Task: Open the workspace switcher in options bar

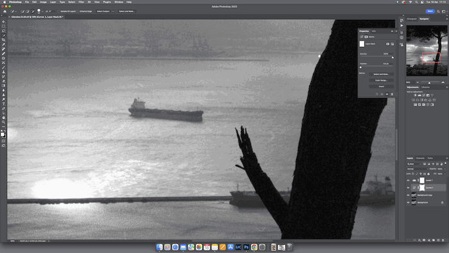Action: click(x=444, y=12)
